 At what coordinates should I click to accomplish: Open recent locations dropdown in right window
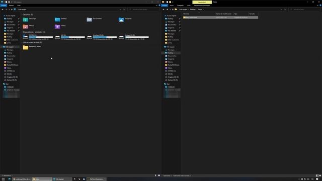(x=170, y=10)
